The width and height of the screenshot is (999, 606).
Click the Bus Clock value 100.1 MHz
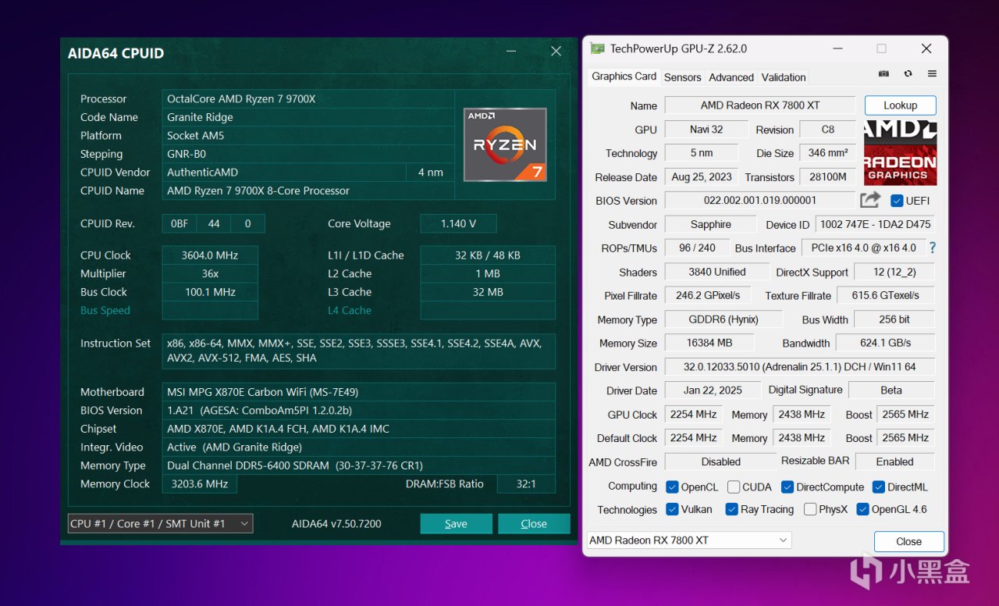pos(210,292)
